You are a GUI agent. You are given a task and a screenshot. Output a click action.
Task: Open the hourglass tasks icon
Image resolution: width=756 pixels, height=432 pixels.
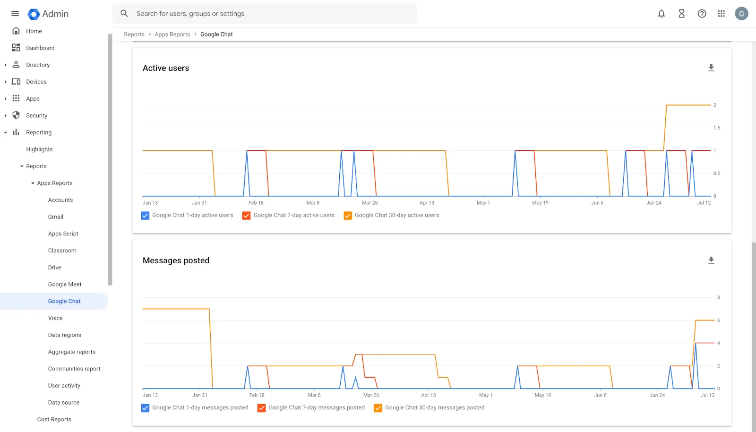tap(682, 14)
